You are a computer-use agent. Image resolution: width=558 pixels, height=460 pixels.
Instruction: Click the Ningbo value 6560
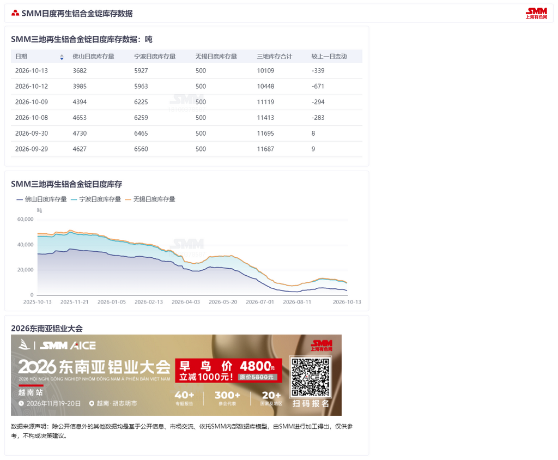coord(141,149)
